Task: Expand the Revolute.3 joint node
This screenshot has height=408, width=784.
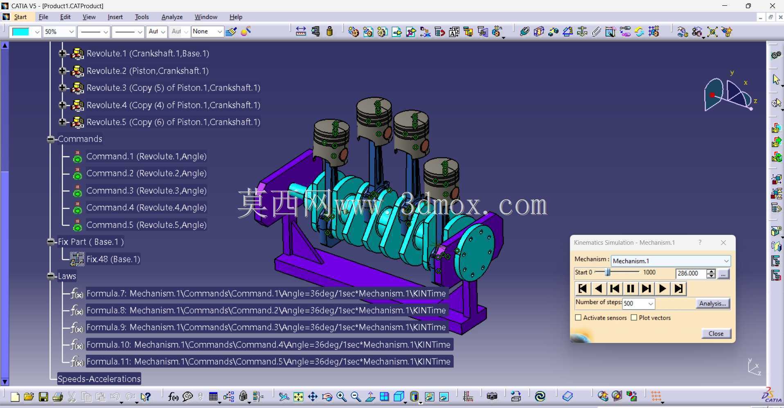Action: pos(62,88)
